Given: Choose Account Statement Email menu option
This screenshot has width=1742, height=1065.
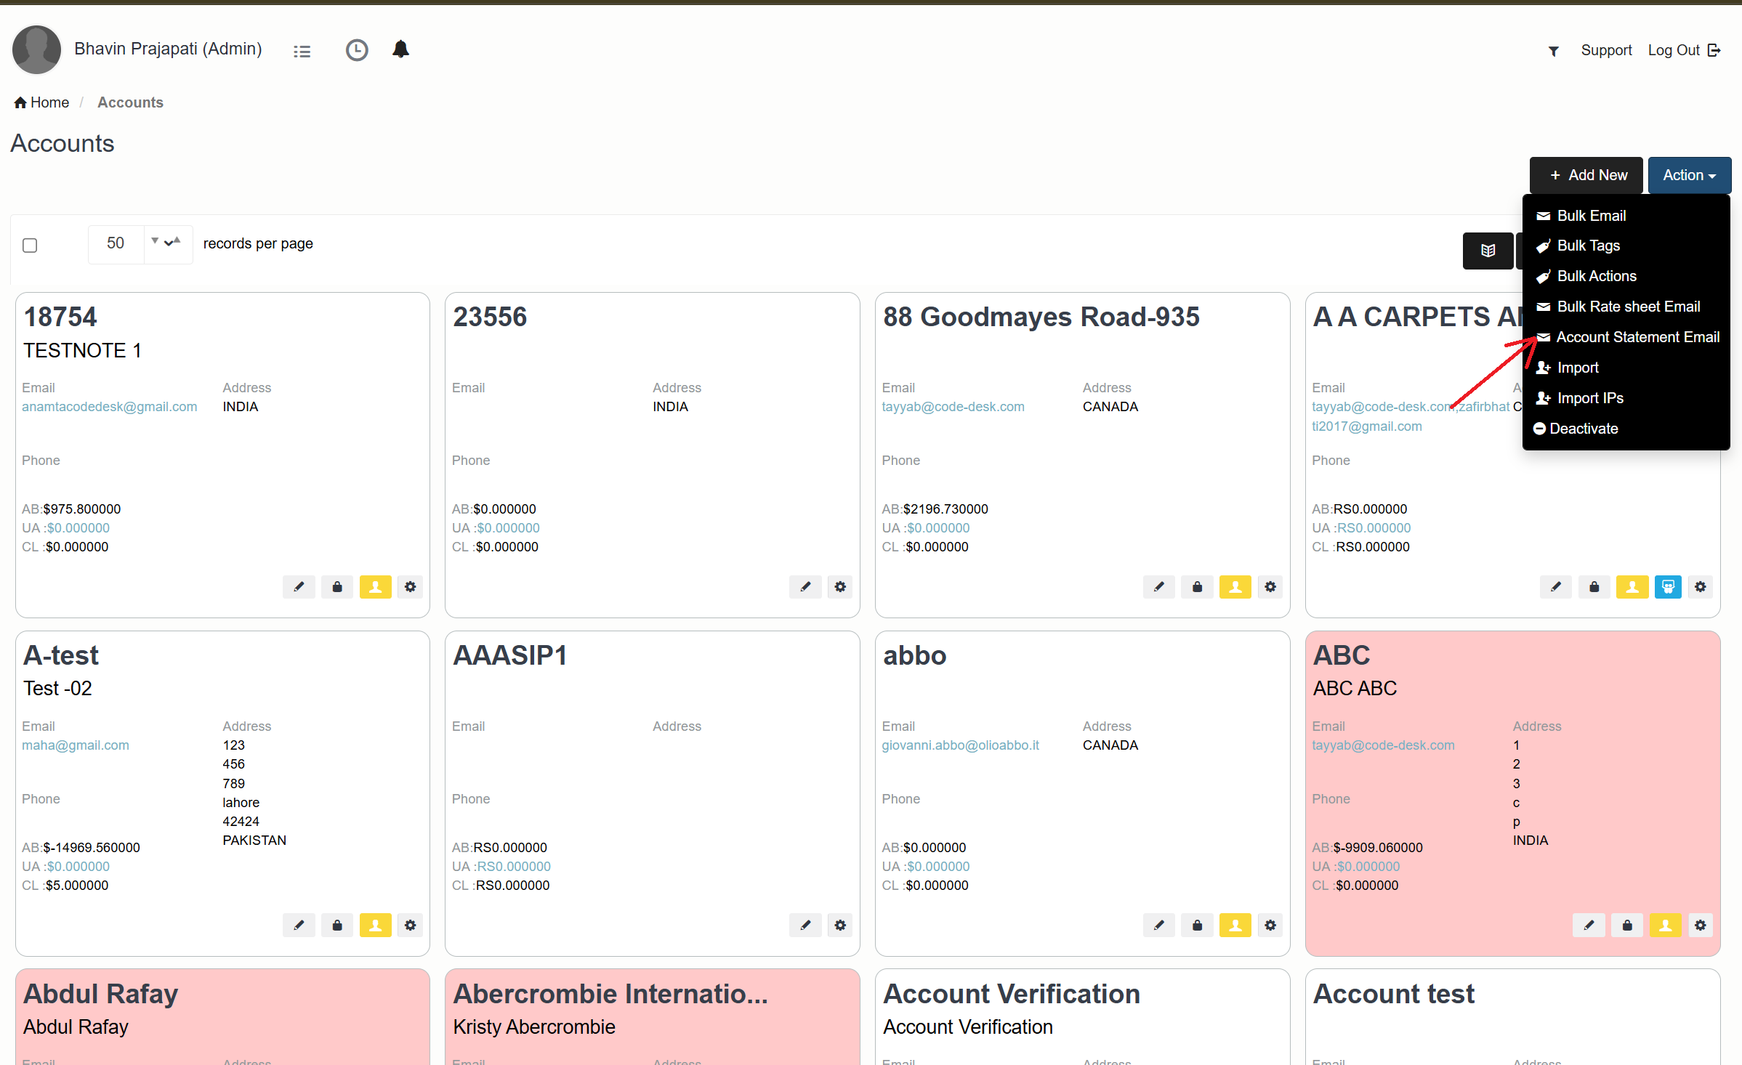Looking at the screenshot, I should [1637, 337].
